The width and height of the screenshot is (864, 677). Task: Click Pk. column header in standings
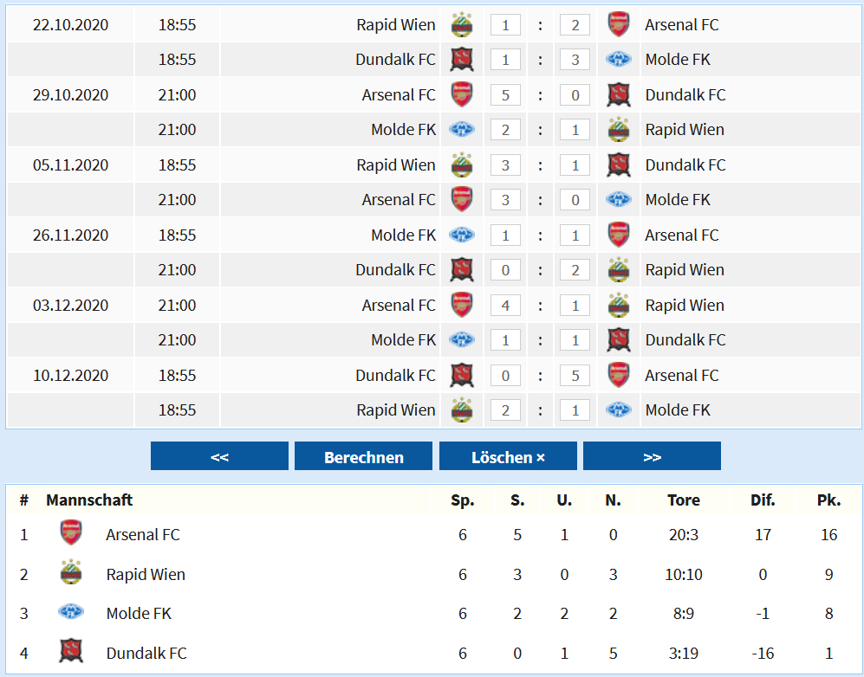coord(828,500)
